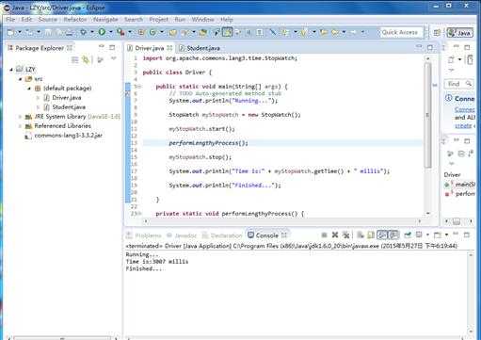Click the Pin Console icon
Image resolution: width=481 pixels, height=340 pixels.
coord(408,235)
